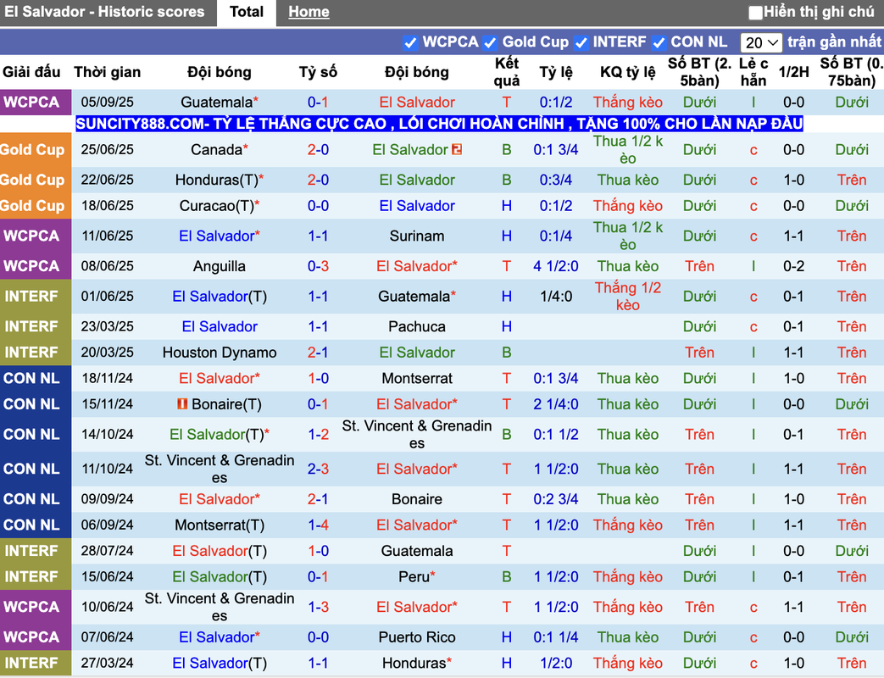884x678 pixels.
Task: Open Puerto Rico team link
Action: pos(417,637)
